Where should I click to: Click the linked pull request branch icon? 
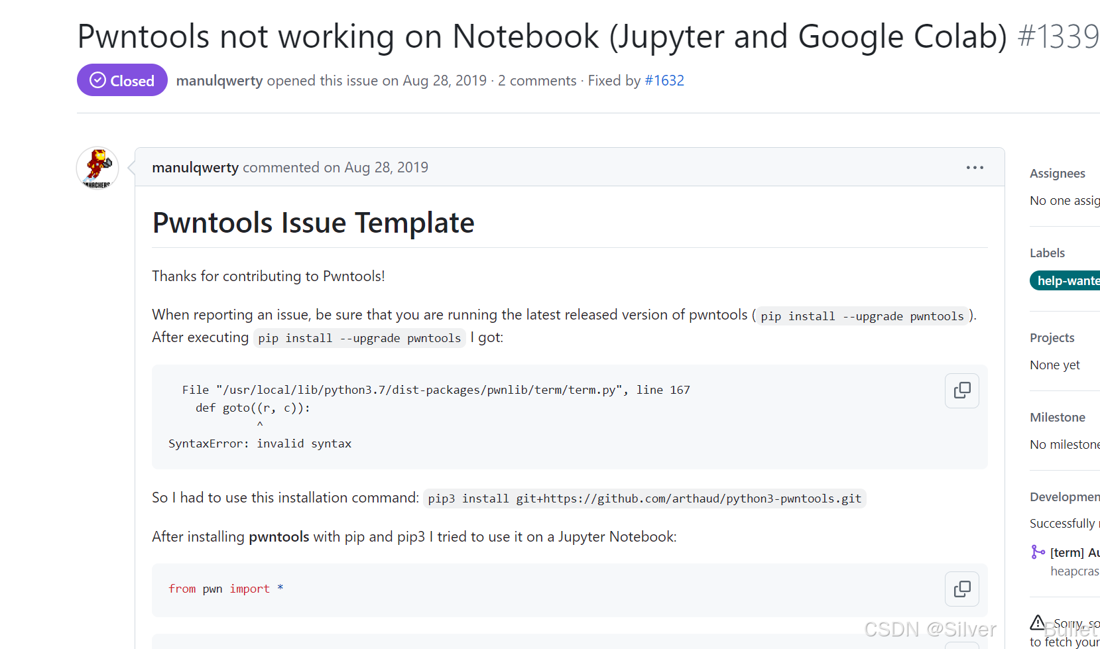[x=1038, y=552]
